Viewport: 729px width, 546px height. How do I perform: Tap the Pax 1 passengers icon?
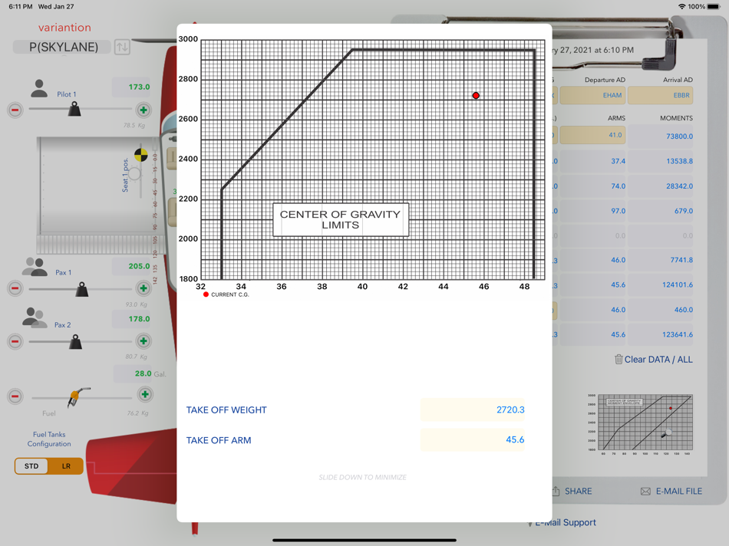coord(35,267)
